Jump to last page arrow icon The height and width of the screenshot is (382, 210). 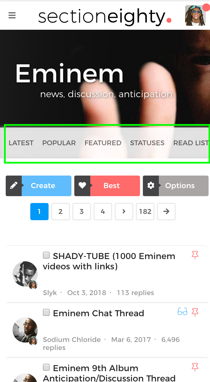point(166,212)
